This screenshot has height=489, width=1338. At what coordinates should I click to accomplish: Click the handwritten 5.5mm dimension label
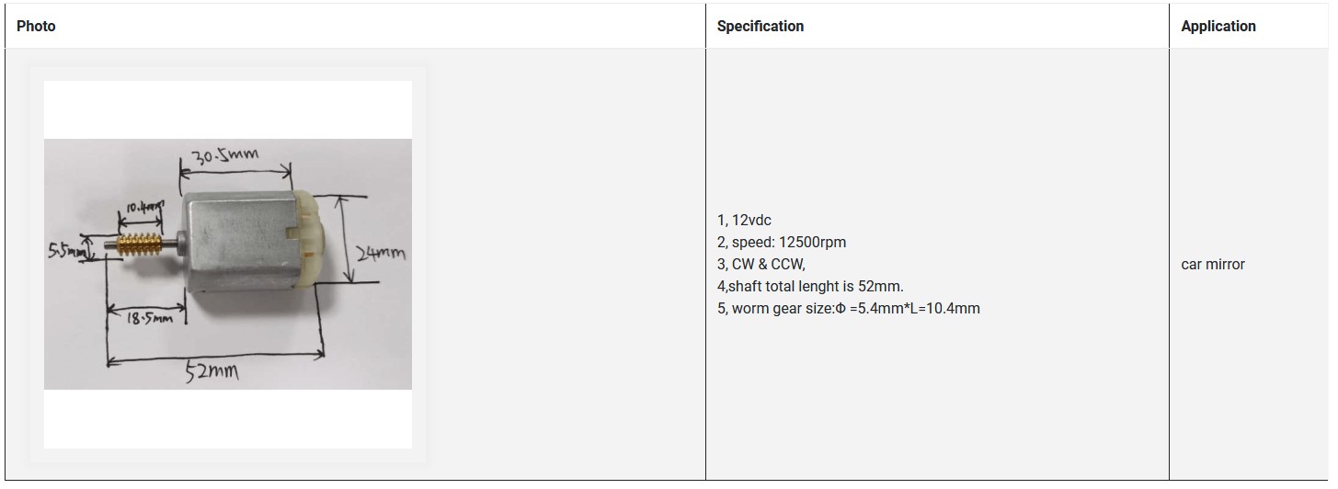pos(69,249)
